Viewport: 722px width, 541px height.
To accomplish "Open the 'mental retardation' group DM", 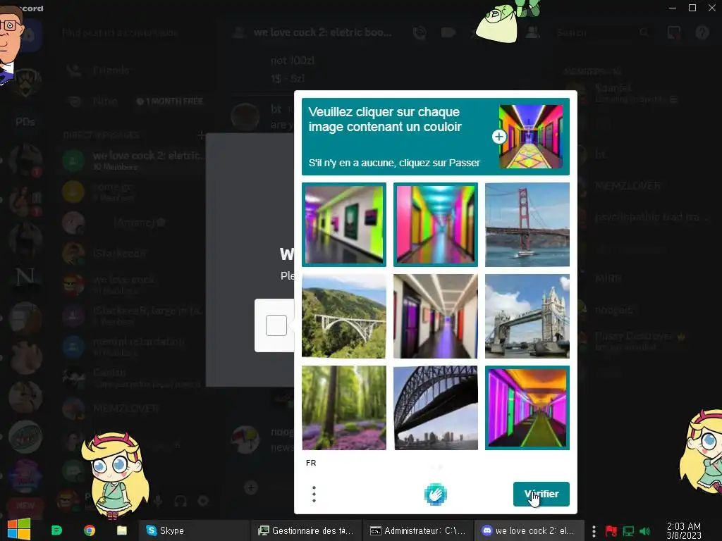I will 133,347.
